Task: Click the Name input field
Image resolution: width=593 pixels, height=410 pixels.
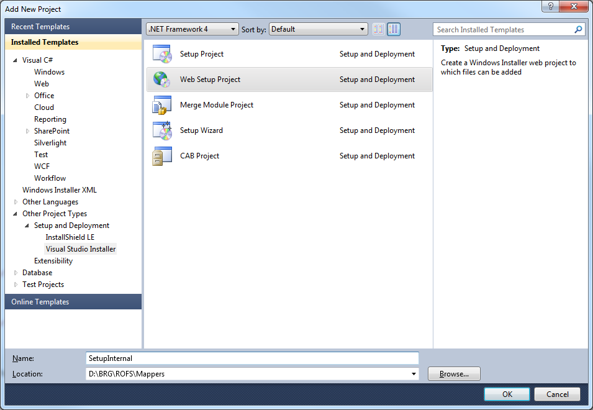Action: [x=252, y=358]
